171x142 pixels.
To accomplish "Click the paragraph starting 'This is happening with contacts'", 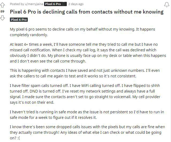I will [85, 73].
